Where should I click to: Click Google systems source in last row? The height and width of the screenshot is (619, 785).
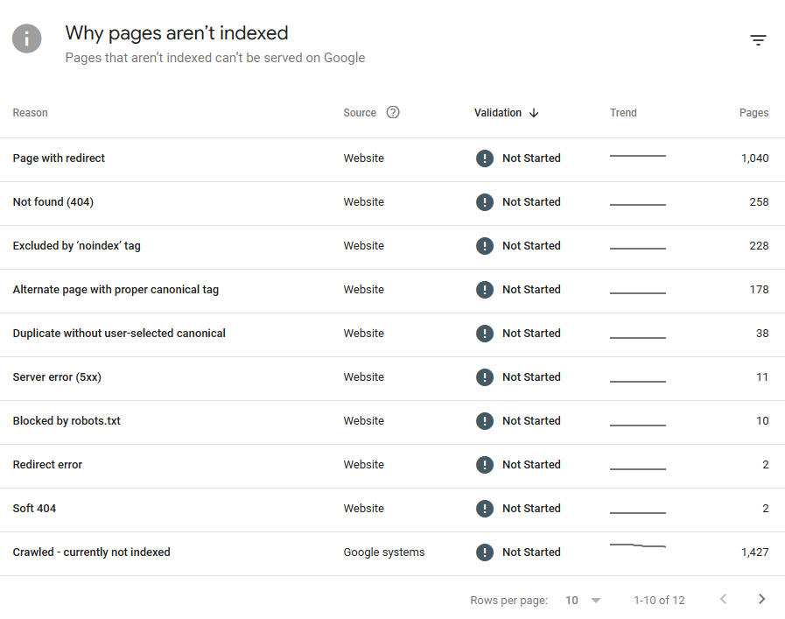[384, 552]
